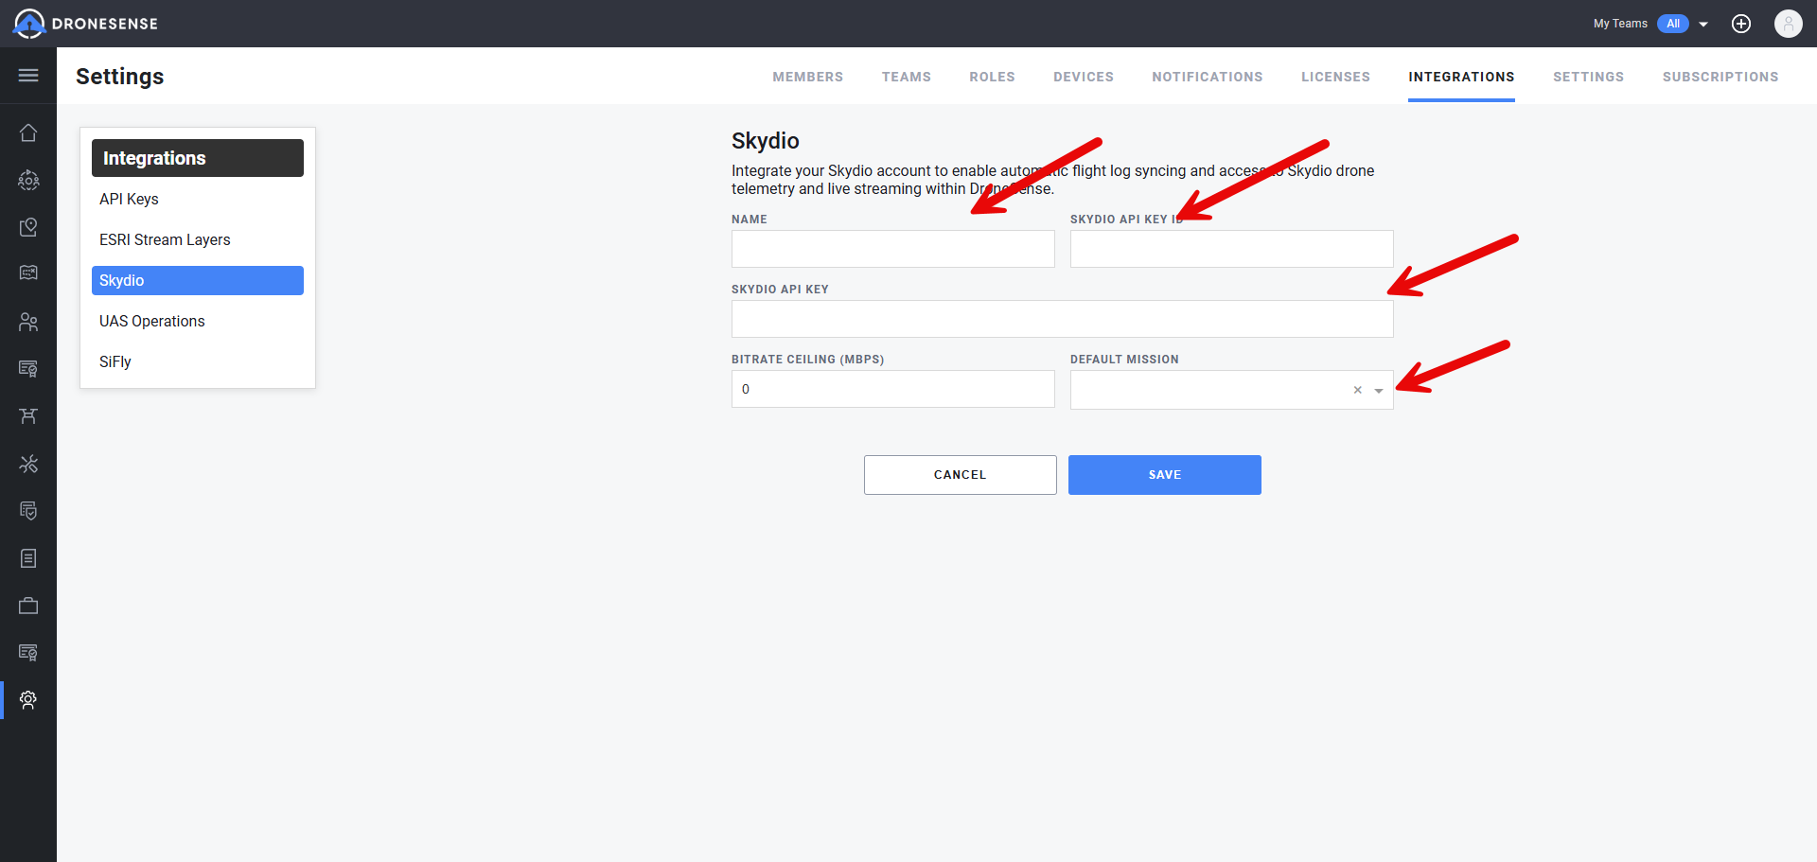This screenshot has height=862, width=1817.
Task: Open the drone sidebar icon
Action: (28, 416)
